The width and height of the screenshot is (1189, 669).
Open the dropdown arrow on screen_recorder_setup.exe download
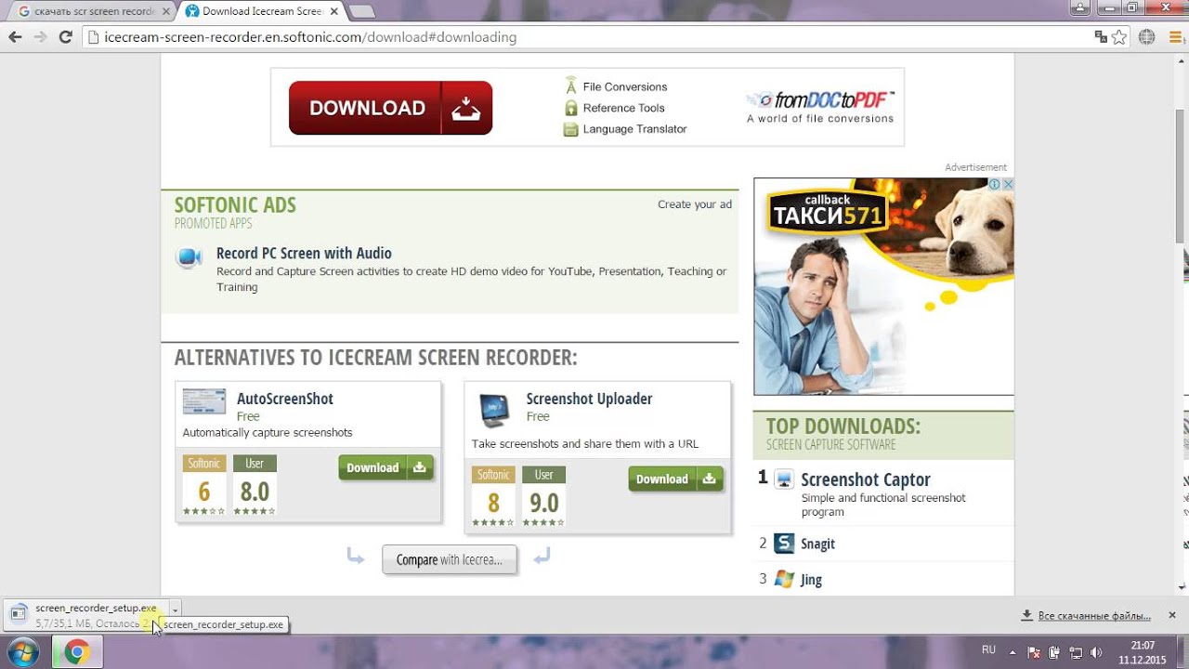175,610
